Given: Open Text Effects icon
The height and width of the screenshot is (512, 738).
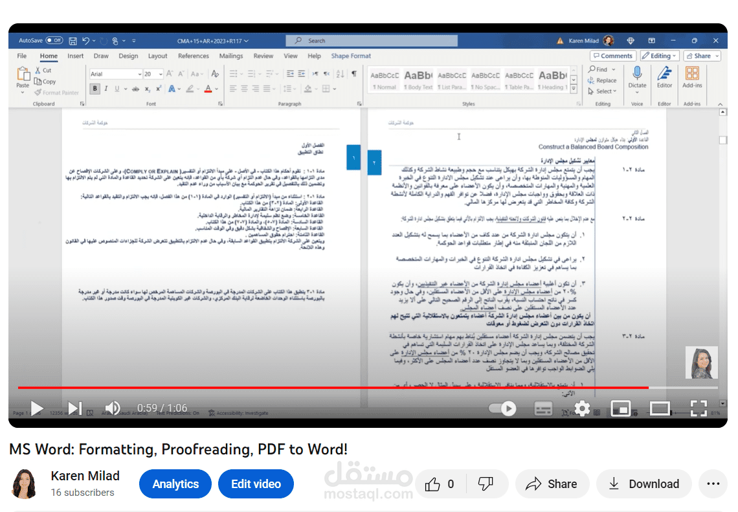Looking at the screenshot, I should coord(172,89).
